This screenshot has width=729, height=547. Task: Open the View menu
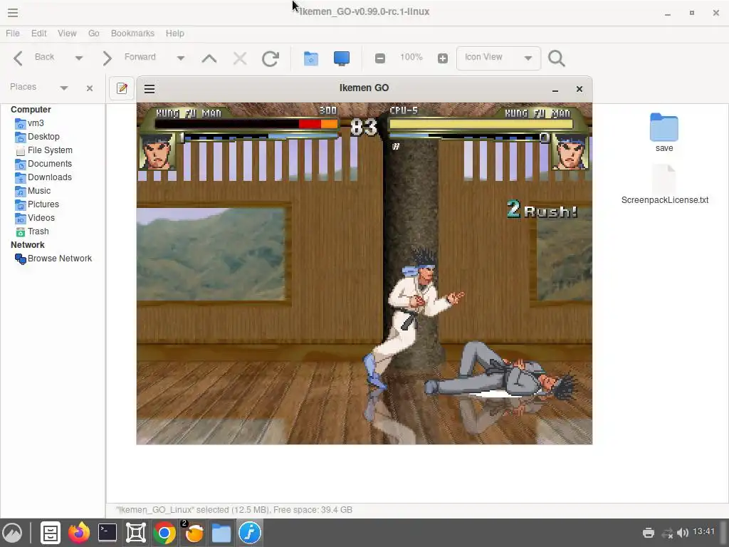67,33
